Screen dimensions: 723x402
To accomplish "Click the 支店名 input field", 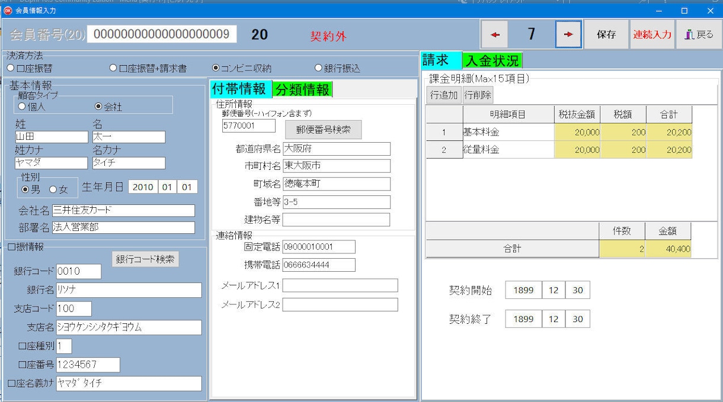I will [x=129, y=327].
